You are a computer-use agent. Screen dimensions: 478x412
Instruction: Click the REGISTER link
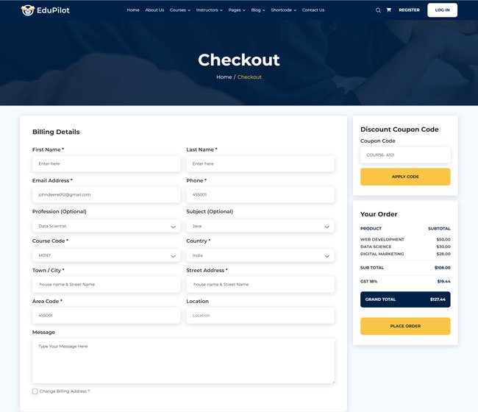[x=409, y=10]
